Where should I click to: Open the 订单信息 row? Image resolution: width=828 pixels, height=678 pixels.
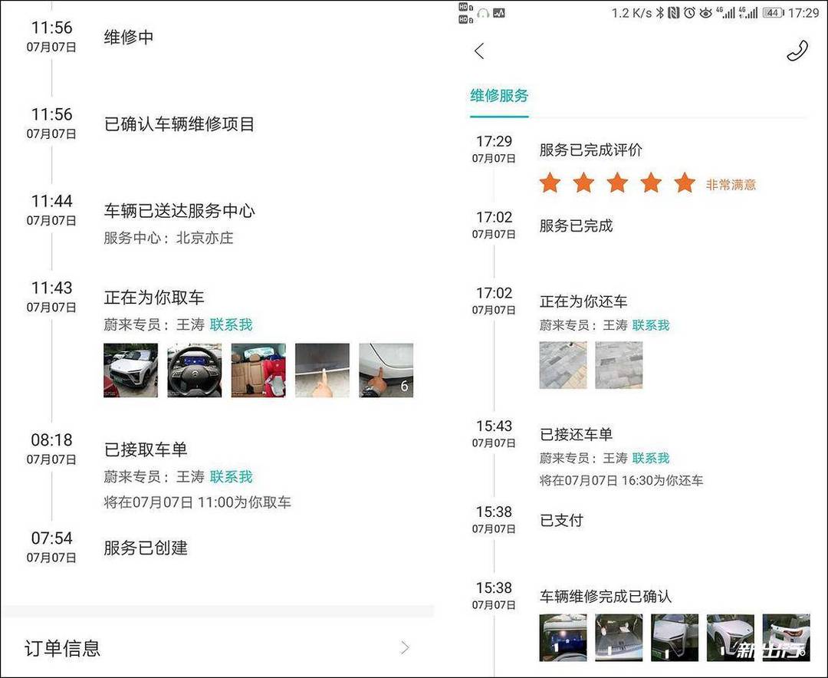click(x=217, y=648)
